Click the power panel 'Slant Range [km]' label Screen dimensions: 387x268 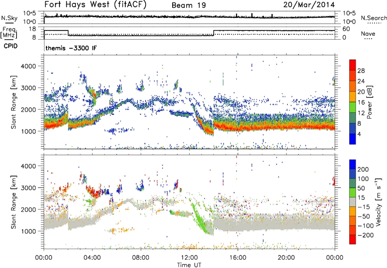pos(14,102)
